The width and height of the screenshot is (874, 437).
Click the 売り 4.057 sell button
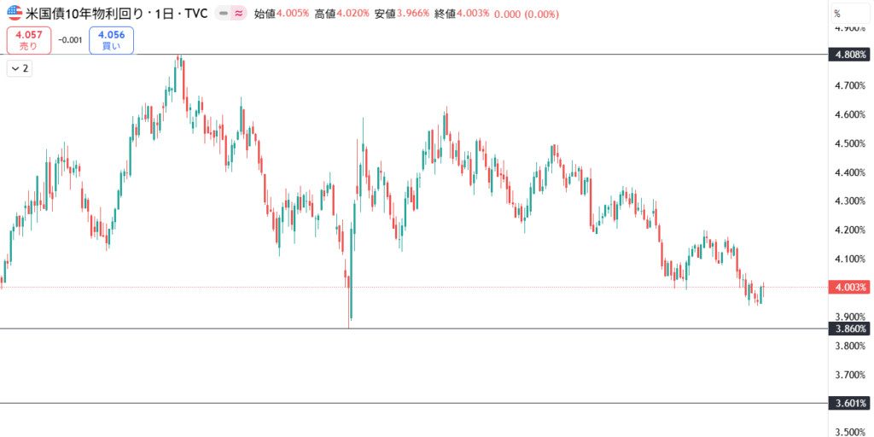[x=28, y=40]
